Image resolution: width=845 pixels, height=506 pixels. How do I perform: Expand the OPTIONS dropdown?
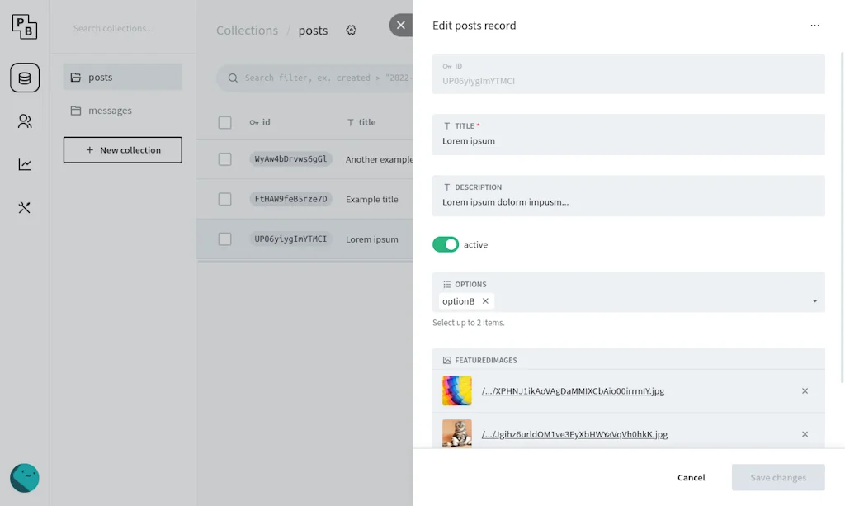click(x=814, y=301)
